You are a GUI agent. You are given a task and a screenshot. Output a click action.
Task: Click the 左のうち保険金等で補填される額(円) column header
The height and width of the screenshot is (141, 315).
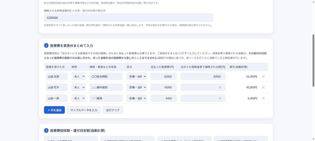click(x=203, y=67)
